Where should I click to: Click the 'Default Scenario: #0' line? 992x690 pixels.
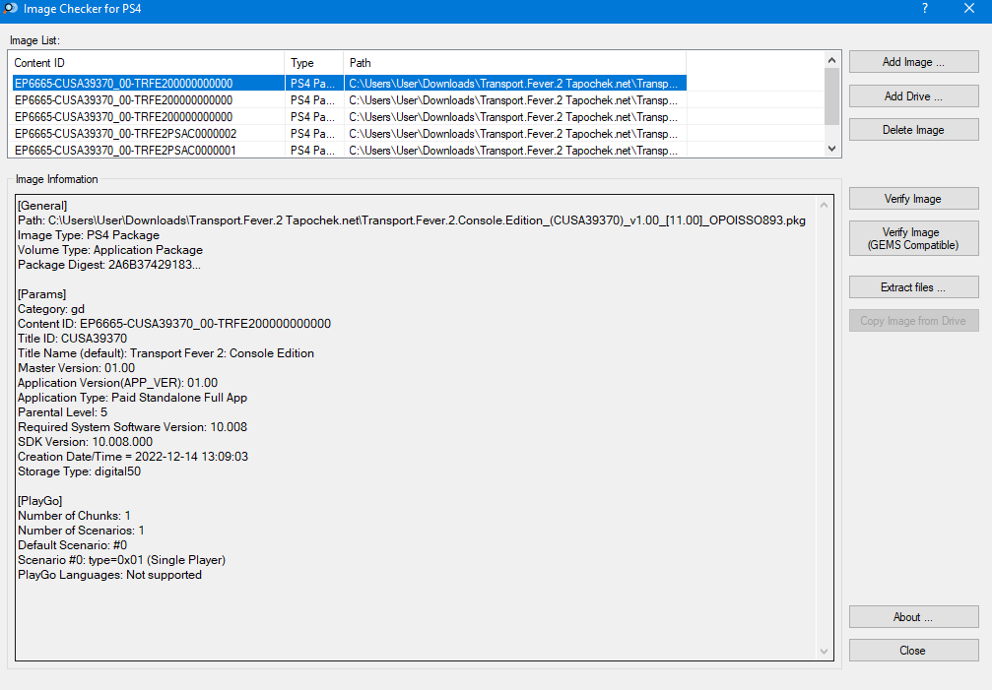[x=72, y=544]
